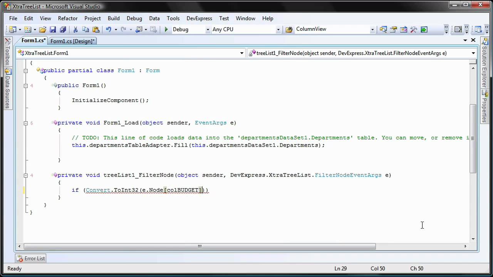Open the Refactor menu
Viewport: 493px width, 277px height.
click(68, 18)
